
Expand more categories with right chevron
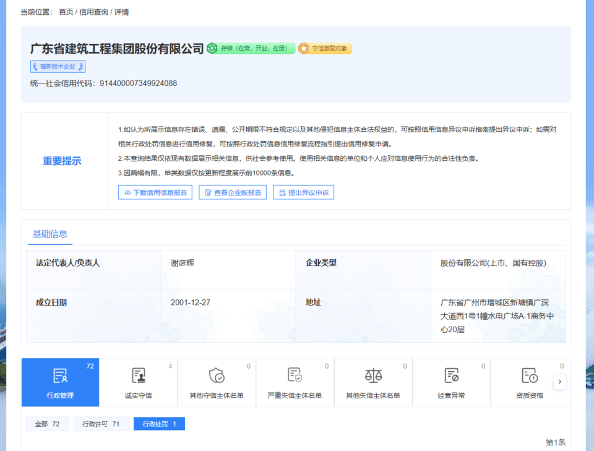point(559,382)
